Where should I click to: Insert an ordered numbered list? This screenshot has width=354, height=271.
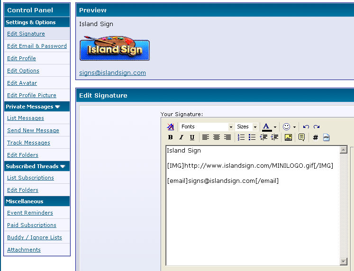[x=241, y=137]
